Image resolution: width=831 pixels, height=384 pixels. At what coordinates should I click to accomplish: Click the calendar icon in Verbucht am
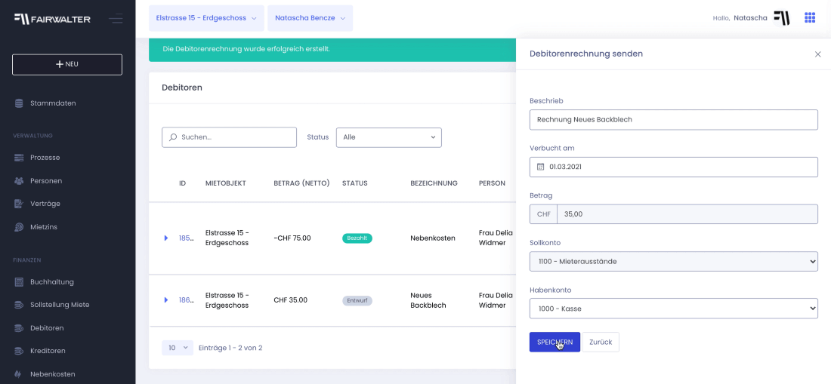pyautogui.click(x=541, y=167)
